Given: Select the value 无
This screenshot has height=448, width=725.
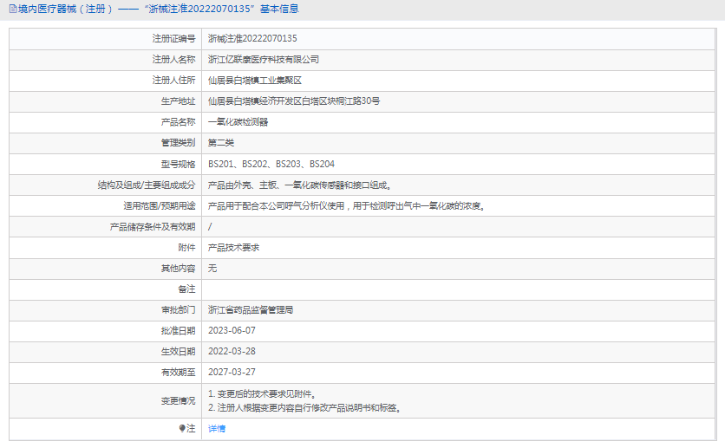Looking at the screenshot, I should pyautogui.click(x=212, y=269).
